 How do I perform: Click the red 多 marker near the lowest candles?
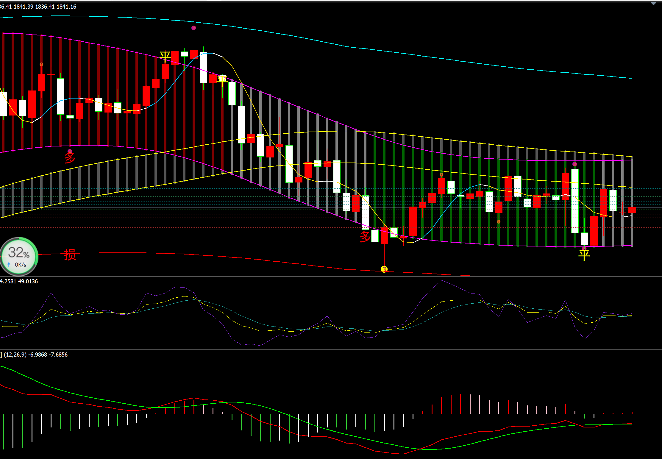coord(365,237)
